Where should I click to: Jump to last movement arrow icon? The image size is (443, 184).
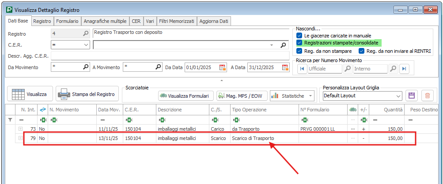pyautogui.click(x=404, y=69)
